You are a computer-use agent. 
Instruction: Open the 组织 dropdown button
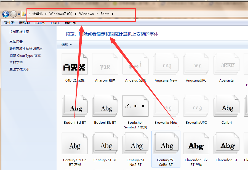66,45
